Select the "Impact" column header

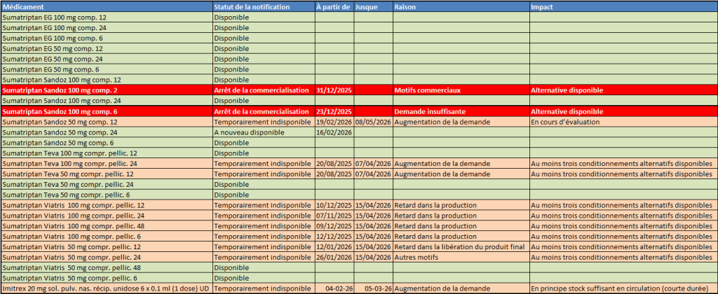(542, 6)
